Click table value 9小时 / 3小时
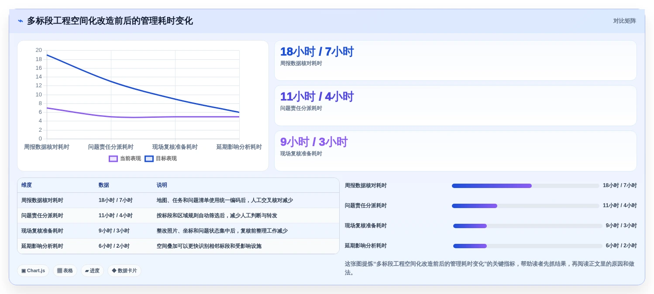Screen dimensions: 654x294 [114, 231]
